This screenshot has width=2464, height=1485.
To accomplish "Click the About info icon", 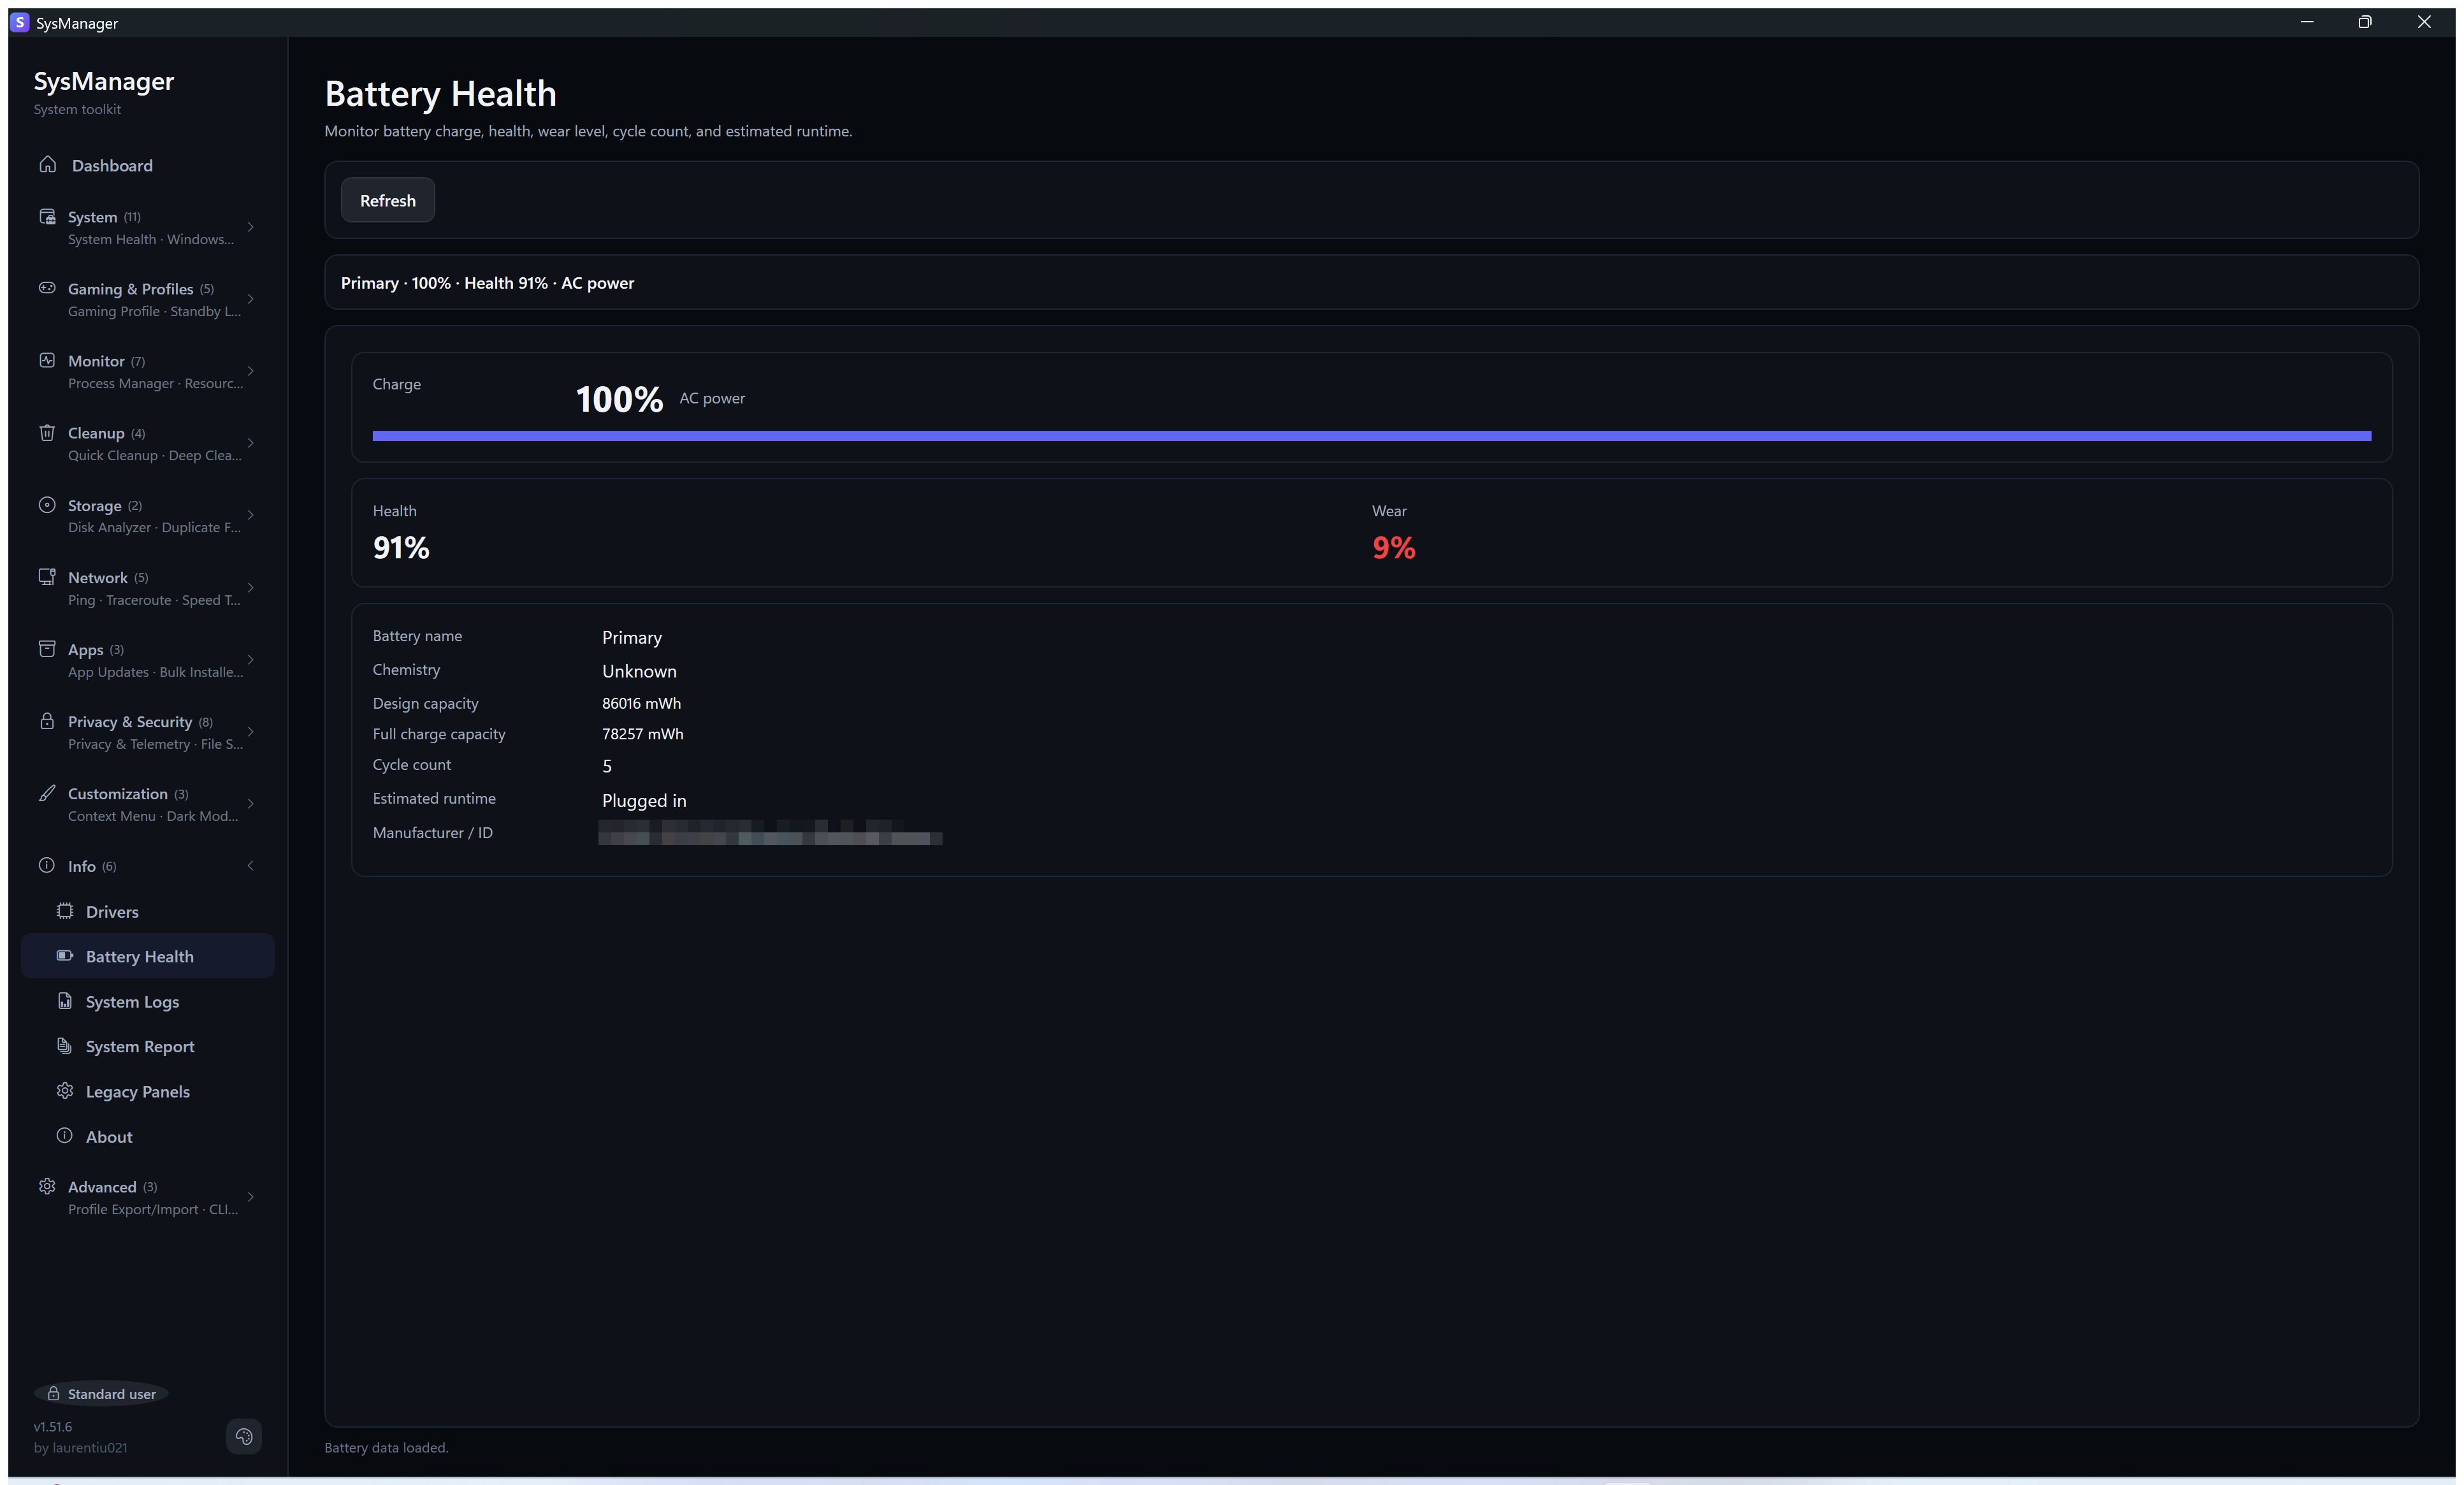I will pos(65,1136).
